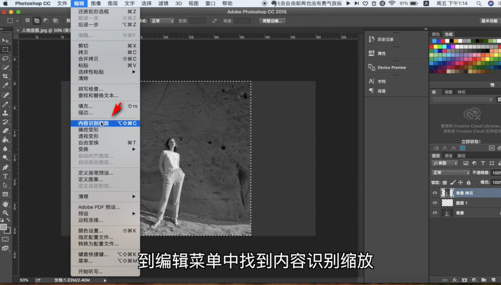Choose 定义图案... menu item
Screen dimensions: 501x285
point(105,179)
